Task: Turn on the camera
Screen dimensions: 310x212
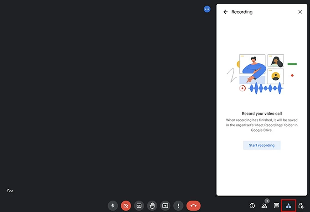Action: [x=126, y=206]
